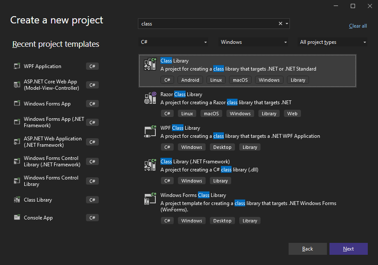Open the C# language filter dropdown
378x265 pixels.
[x=173, y=42]
